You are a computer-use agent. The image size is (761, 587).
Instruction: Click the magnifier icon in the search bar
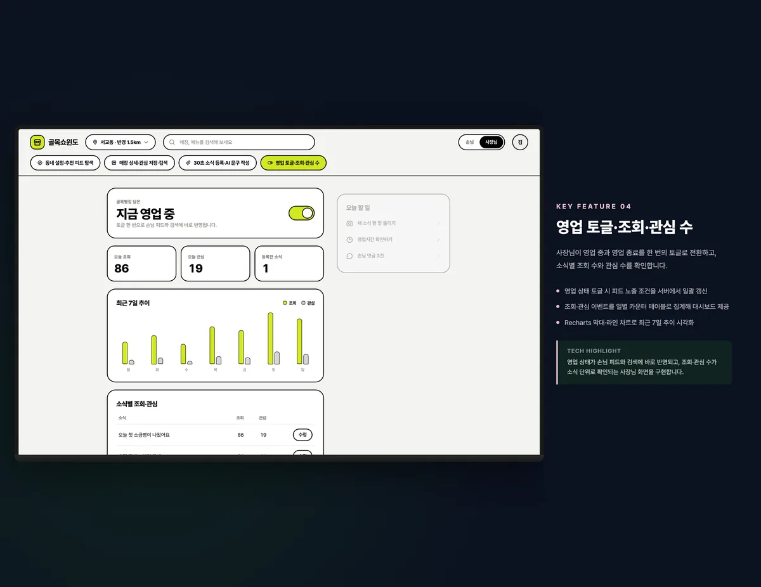tap(172, 142)
